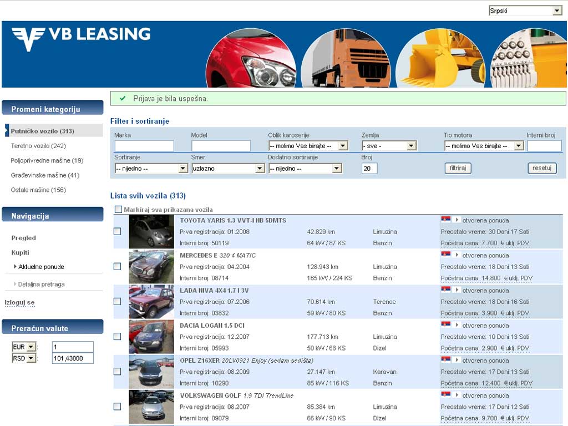Click the Serbian flag icon in Volkswagen Golf row
The width and height of the screenshot is (568, 426).
tap(446, 395)
